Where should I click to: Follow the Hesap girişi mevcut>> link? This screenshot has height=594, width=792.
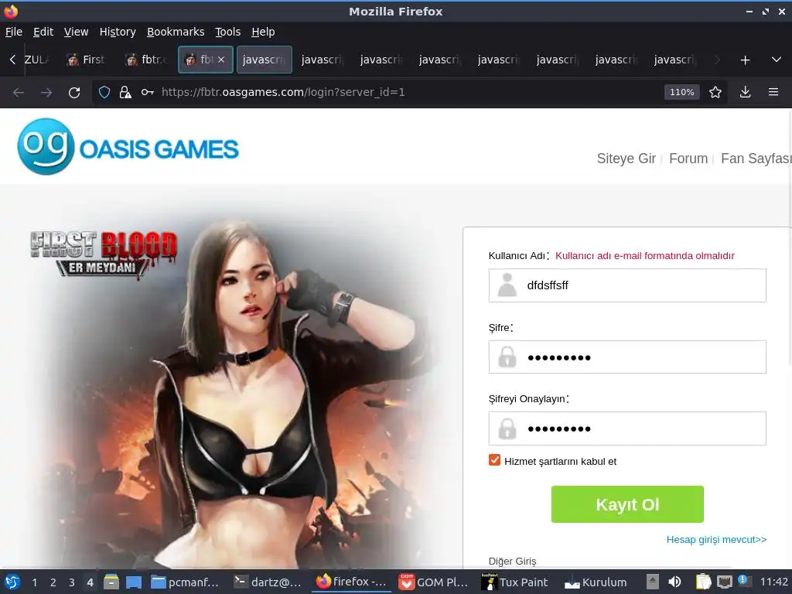716,539
